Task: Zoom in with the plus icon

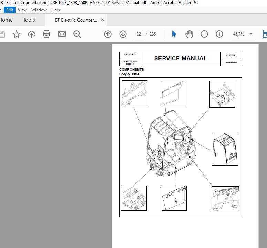Action: point(219,34)
